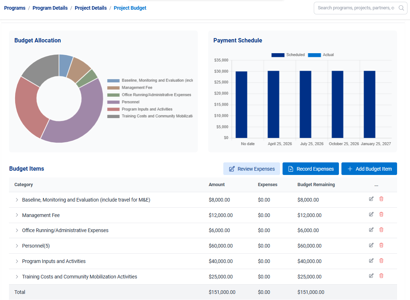Delete the Program Inputs and Activities item
This screenshot has width=410, height=300.
tap(381, 261)
